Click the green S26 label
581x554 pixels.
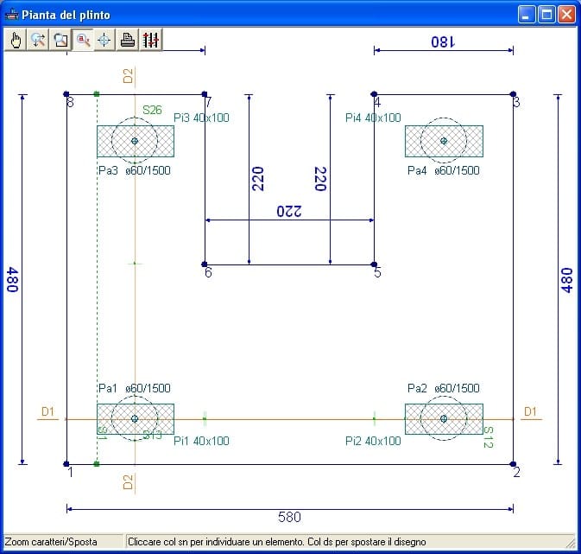152,110
